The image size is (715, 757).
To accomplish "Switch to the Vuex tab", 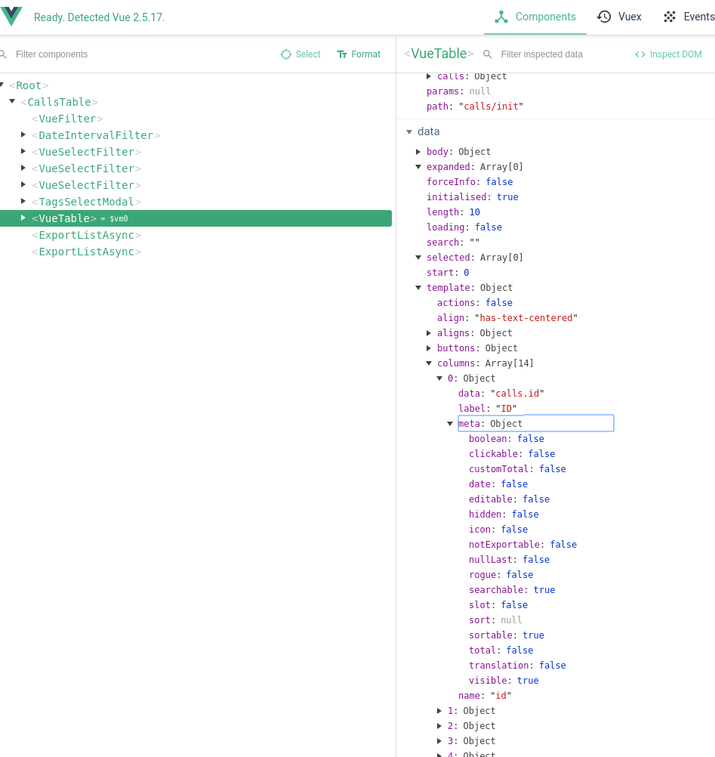I will pyautogui.click(x=630, y=17).
